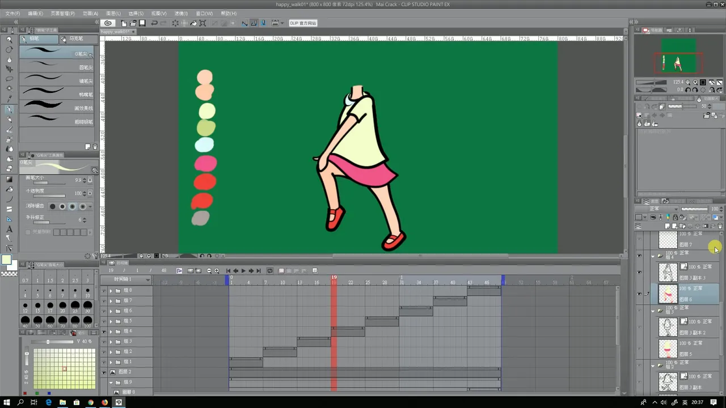Click the timeline zoom out magnifier

[209, 271]
